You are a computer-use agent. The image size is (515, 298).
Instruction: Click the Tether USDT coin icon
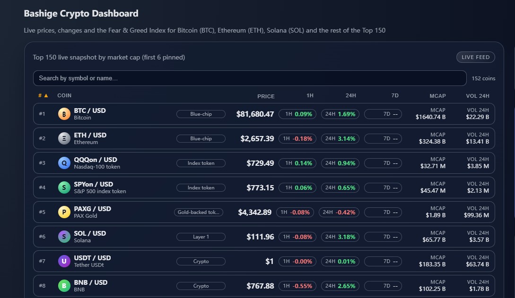tap(64, 261)
